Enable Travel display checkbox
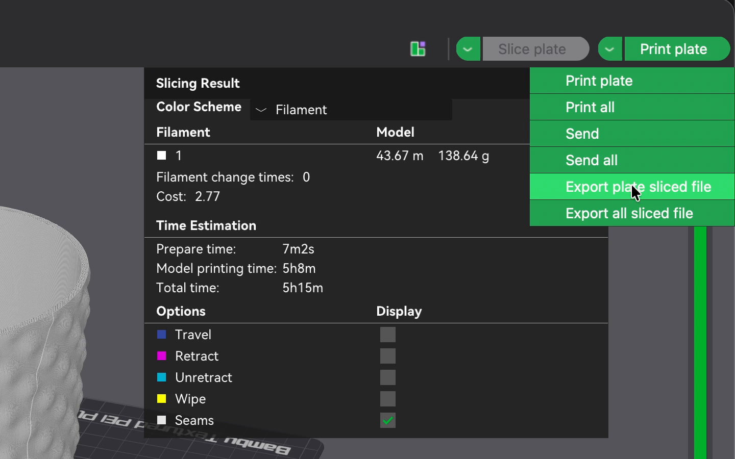This screenshot has height=459, width=735. click(388, 335)
